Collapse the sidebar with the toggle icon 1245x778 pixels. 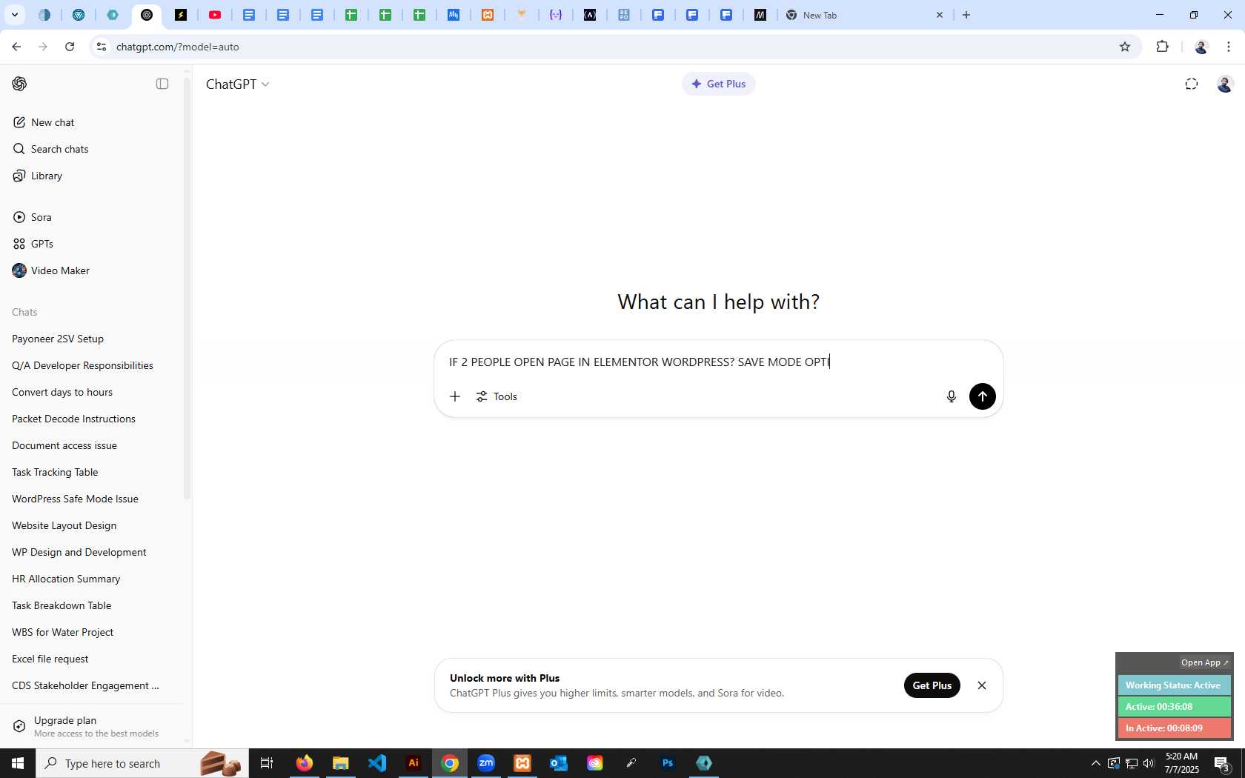162,84
